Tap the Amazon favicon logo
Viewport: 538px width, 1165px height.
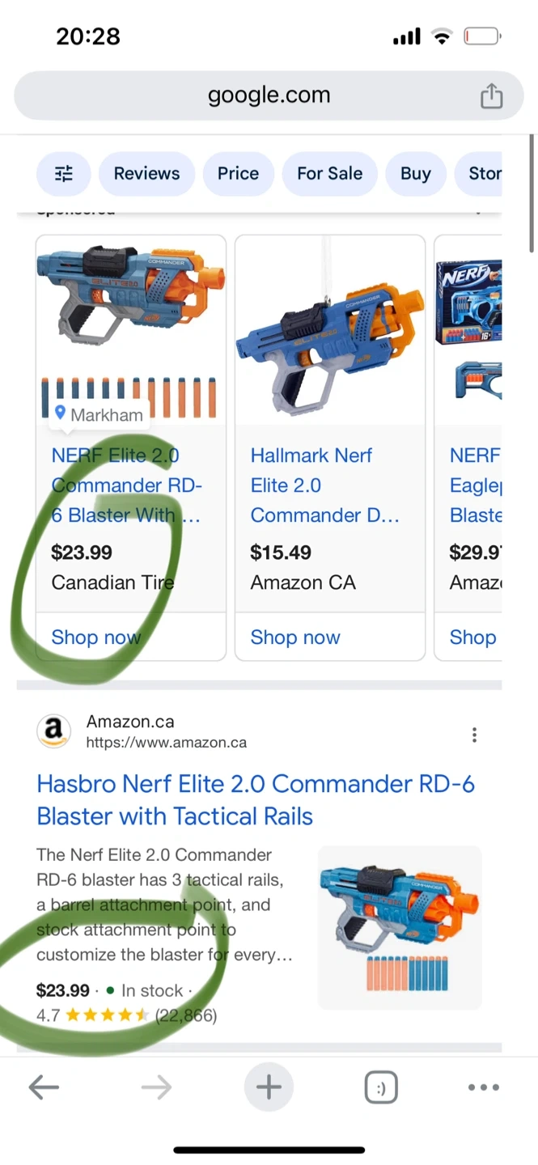coord(53,732)
